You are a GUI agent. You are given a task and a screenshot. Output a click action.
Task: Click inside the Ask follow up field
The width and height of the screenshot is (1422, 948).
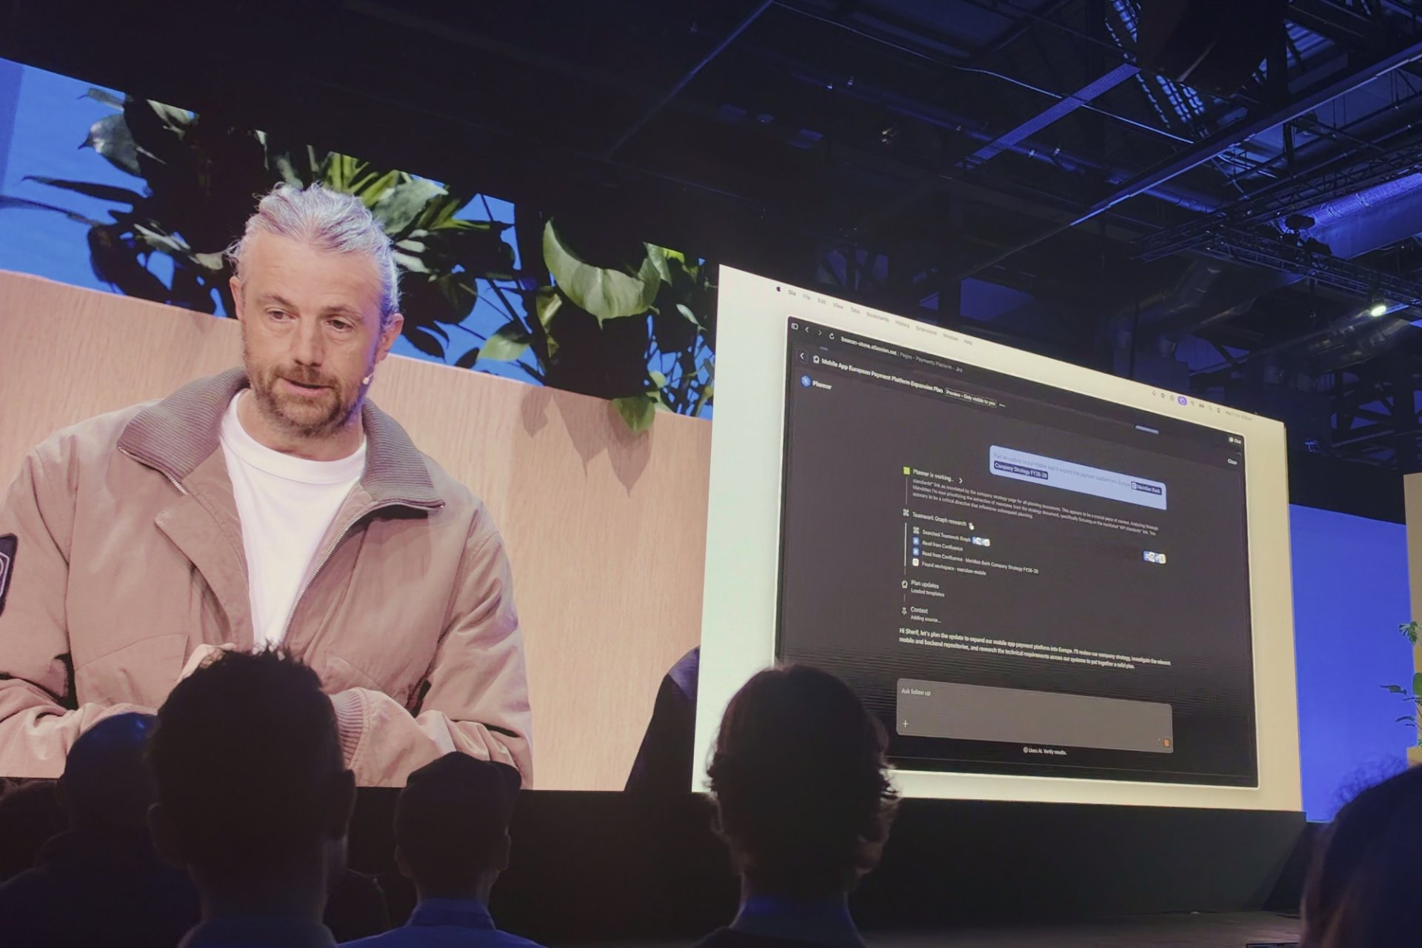[1034, 715]
